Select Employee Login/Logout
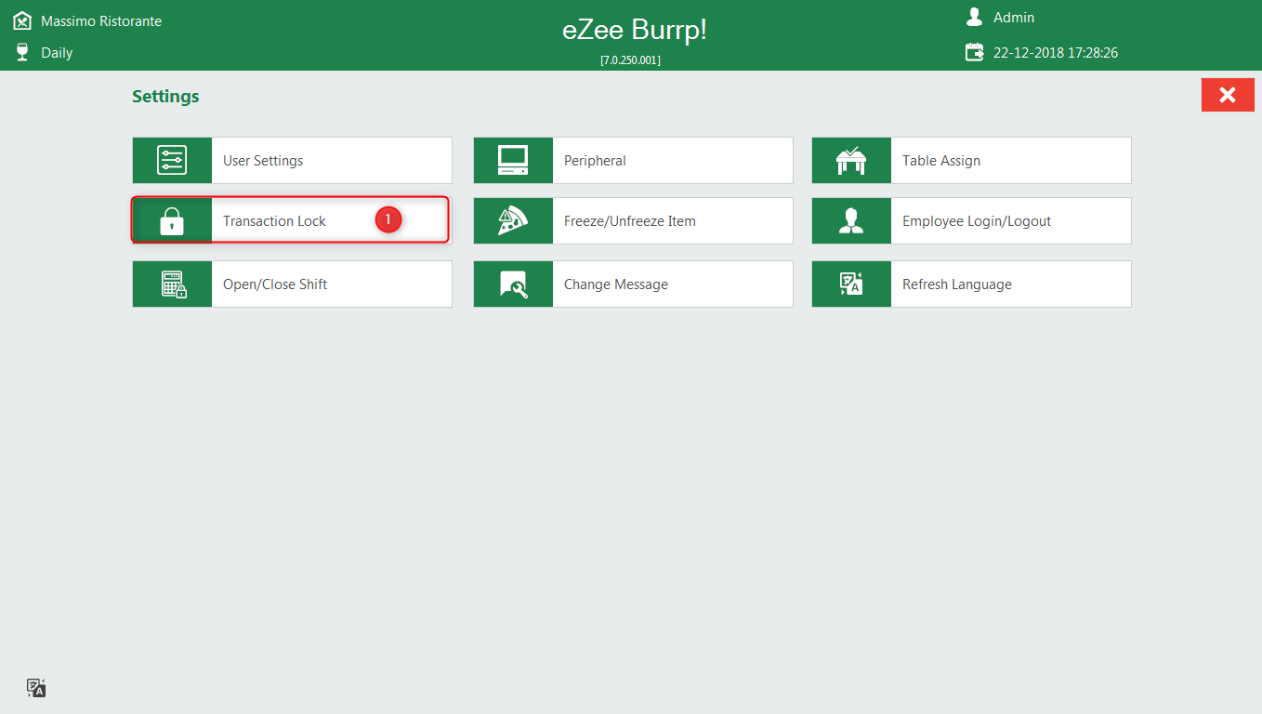This screenshot has height=714, width=1262. (971, 221)
